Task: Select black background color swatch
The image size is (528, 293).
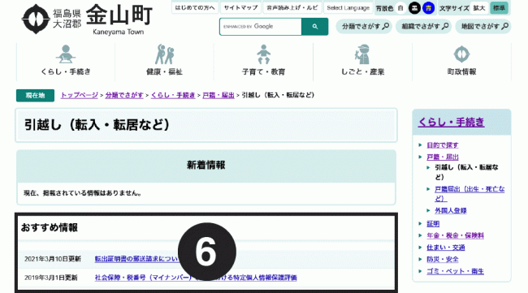Action: click(x=414, y=8)
